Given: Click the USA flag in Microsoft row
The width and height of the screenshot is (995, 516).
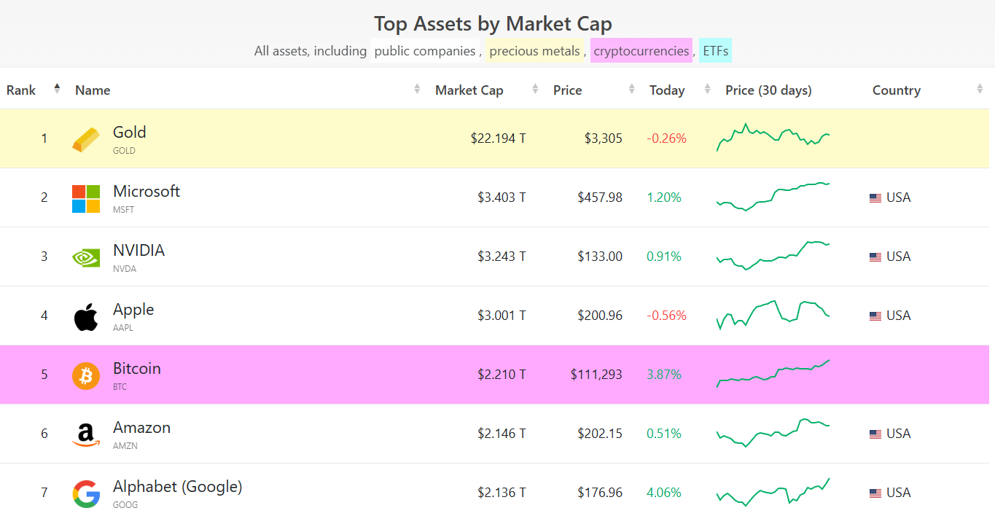Looking at the screenshot, I should tap(875, 198).
